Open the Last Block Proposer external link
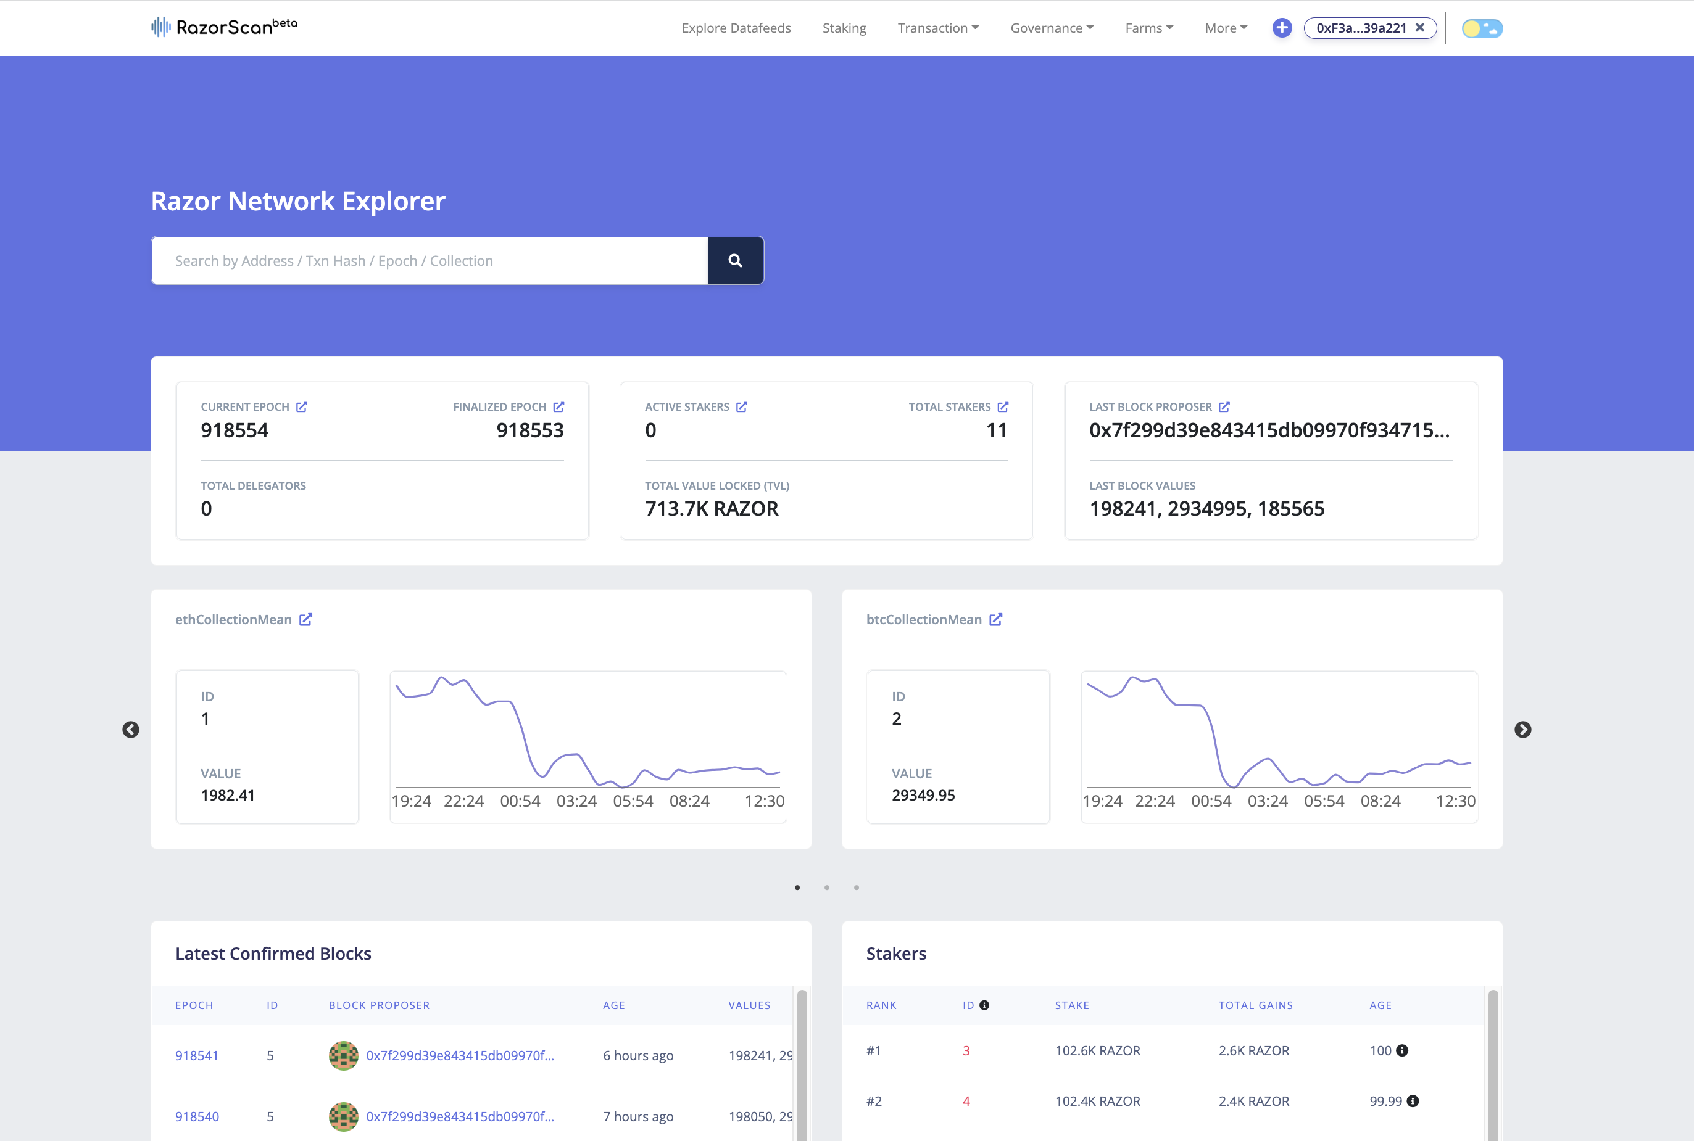 point(1224,407)
